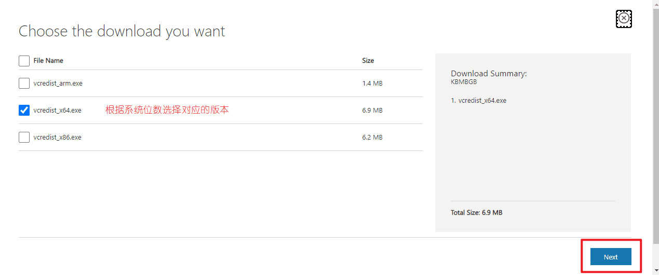Check the vcredist_arm.exe checkbox
Image resolution: width=659 pixels, height=275 pixels.
tap(24, 83)
